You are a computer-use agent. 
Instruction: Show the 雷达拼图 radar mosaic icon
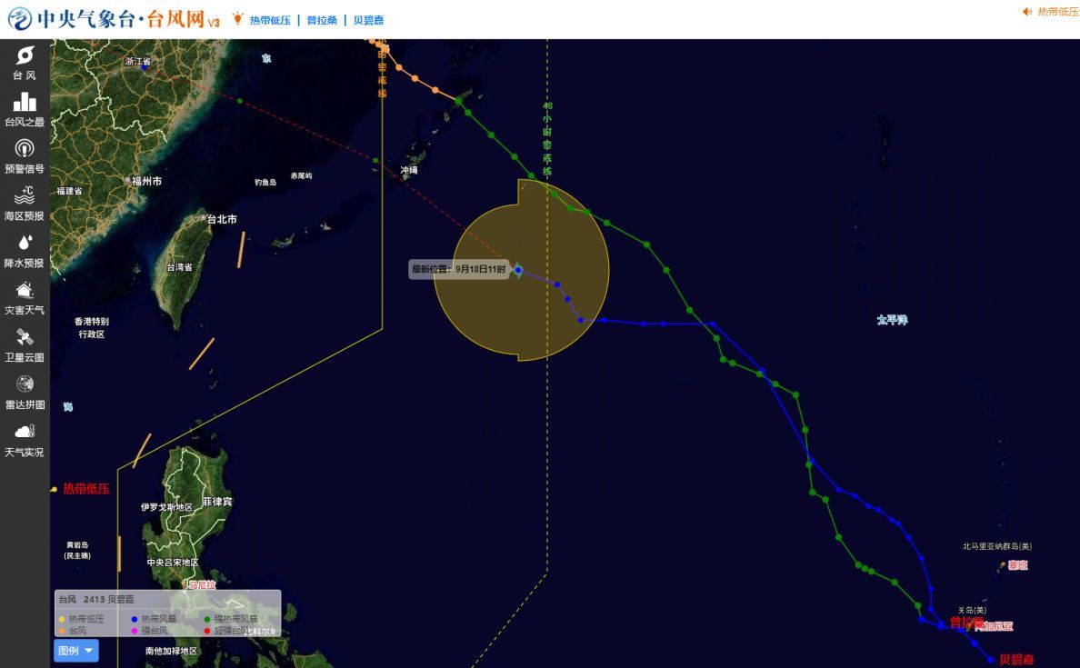pos(25,384)
